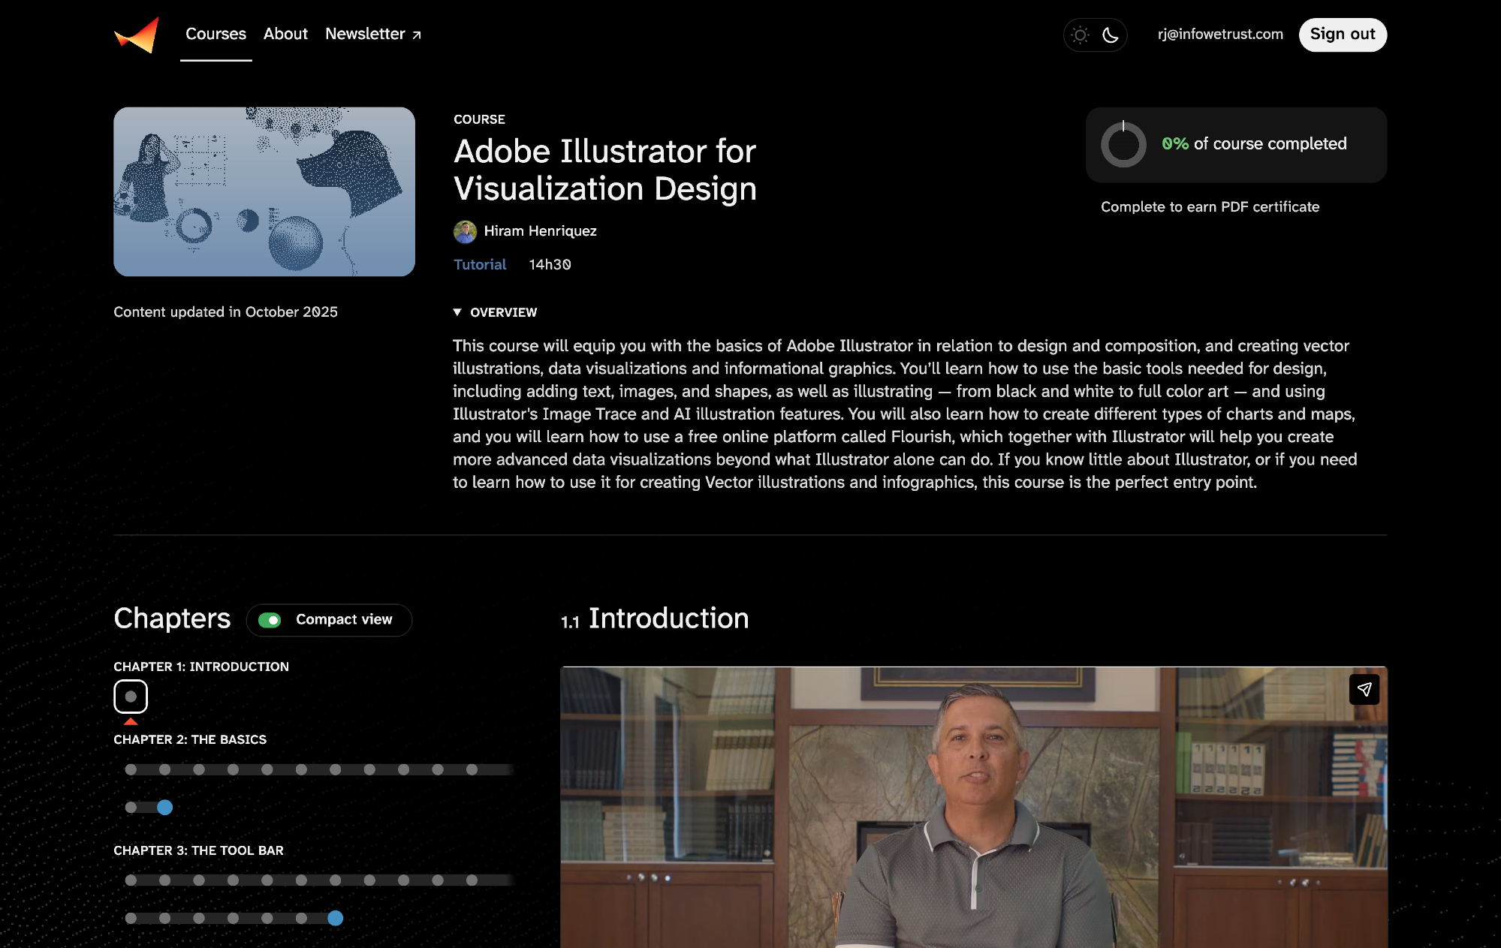Click the orange bird logo icon
1501x948 pixels.
(137, 35)
